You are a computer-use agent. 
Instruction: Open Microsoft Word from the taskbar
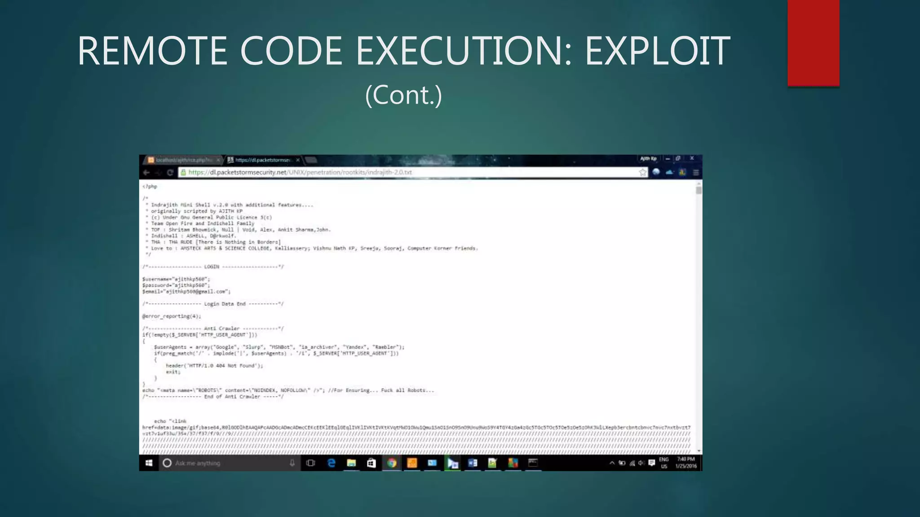coord(473,463)
